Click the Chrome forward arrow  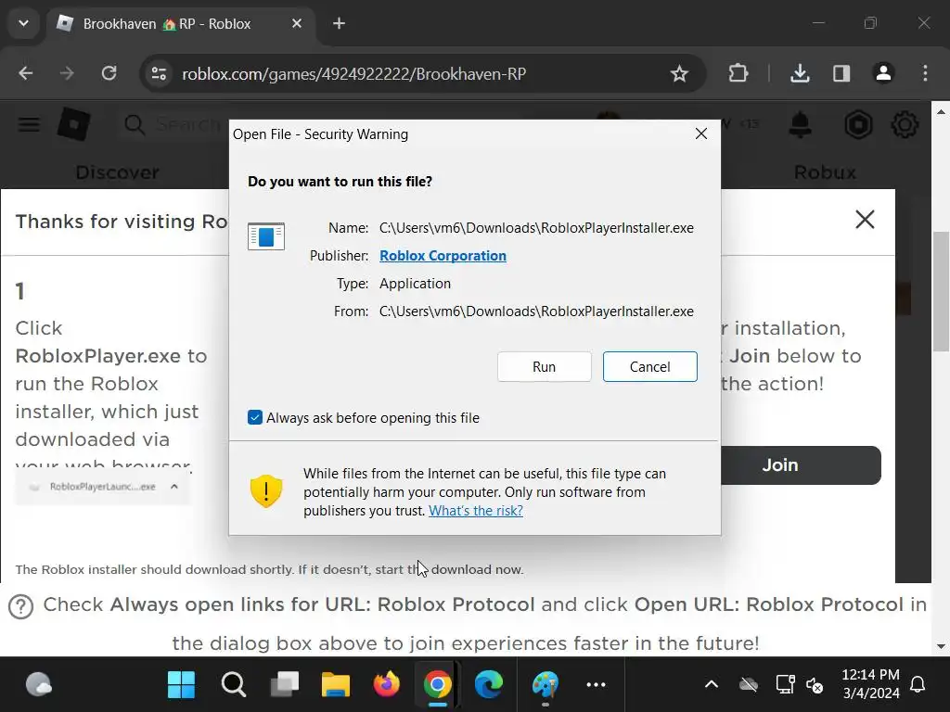pos(67,73)
